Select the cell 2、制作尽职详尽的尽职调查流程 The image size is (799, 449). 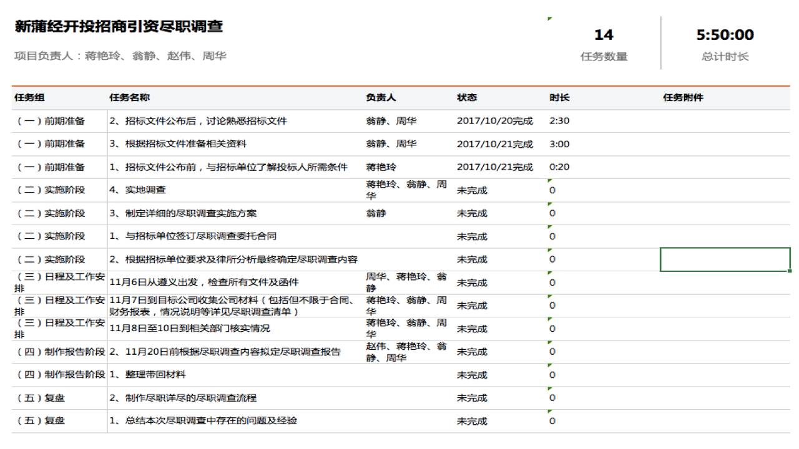183,398
